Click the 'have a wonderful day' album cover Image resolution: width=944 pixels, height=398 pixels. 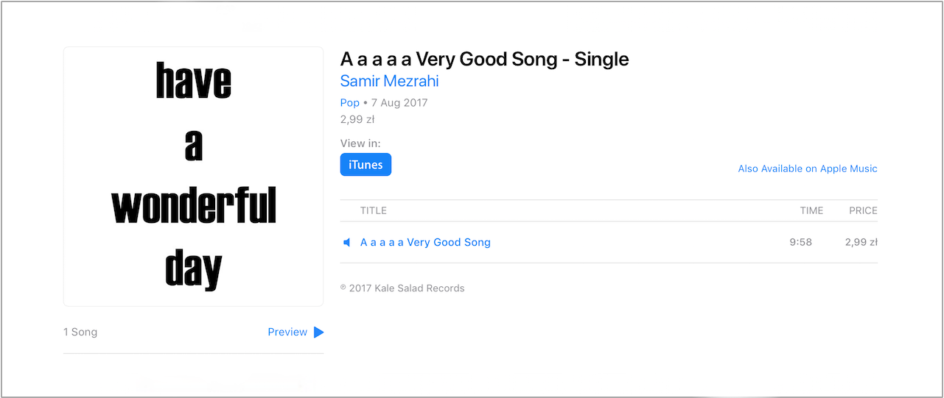click(x=193, y=177)
